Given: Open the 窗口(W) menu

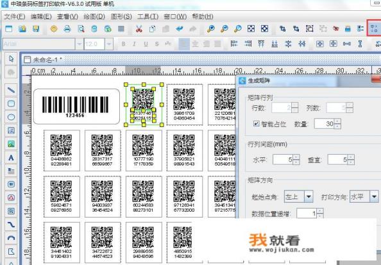Looking at the screenshot, I should tap(175, 17).
